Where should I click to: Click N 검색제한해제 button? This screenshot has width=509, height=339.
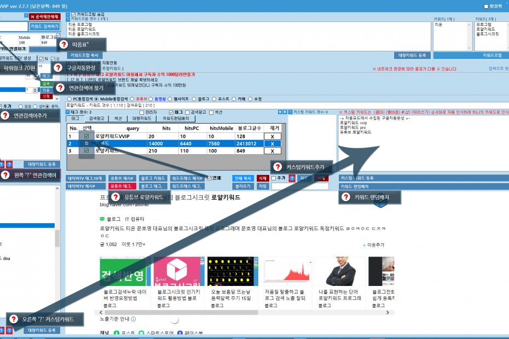[45, 16]
